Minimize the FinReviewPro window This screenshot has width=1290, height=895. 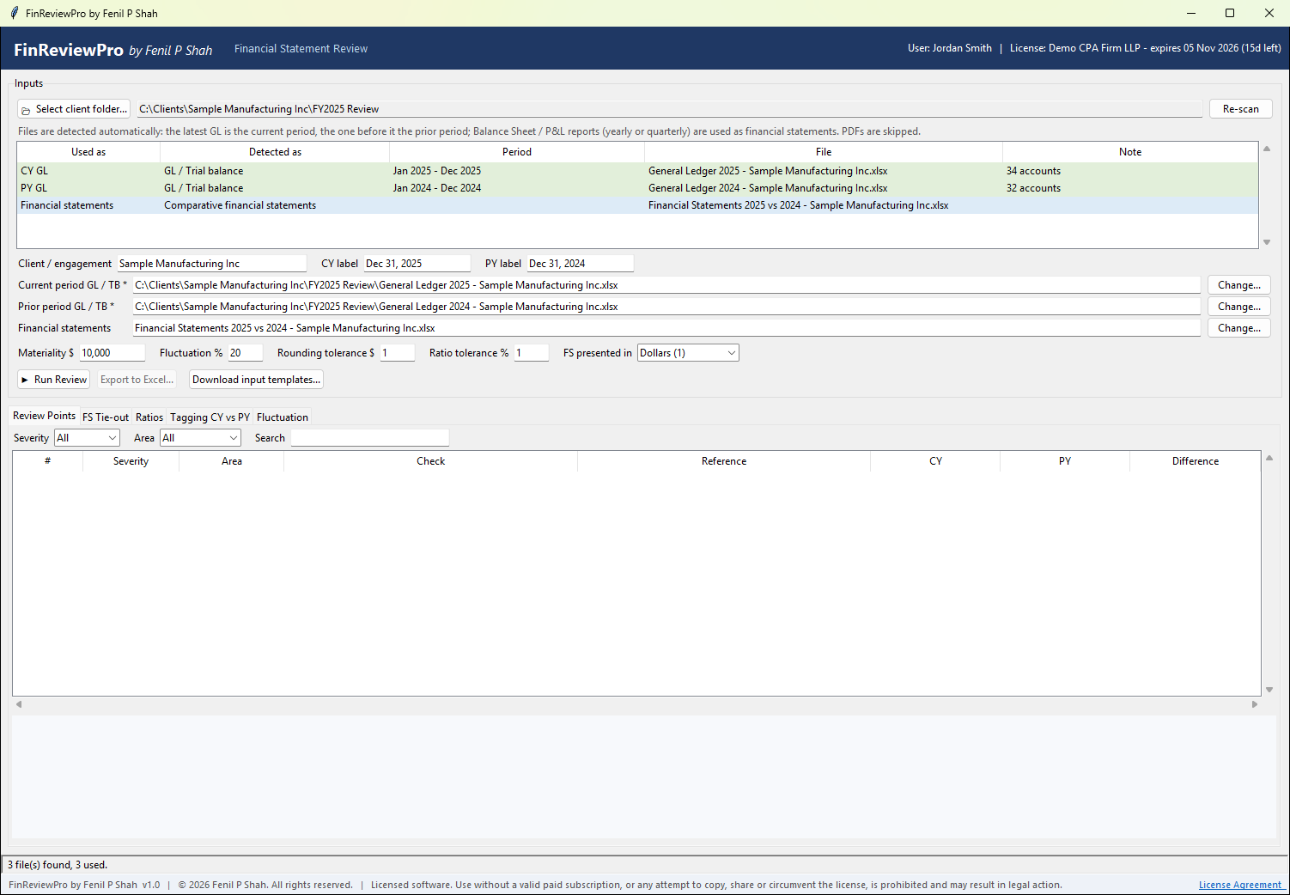point(1190,13)
